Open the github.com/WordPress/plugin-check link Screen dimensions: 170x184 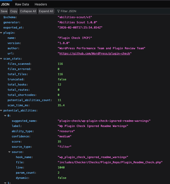(95, 53)
